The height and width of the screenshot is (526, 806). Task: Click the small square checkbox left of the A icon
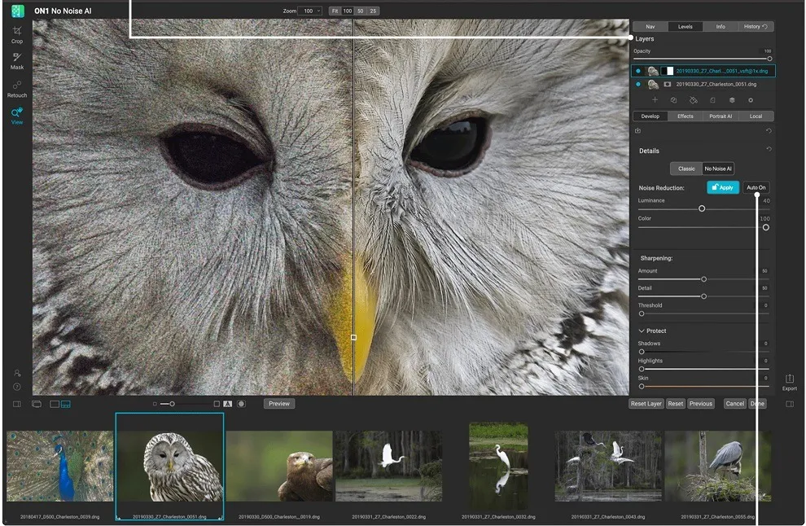217,404
